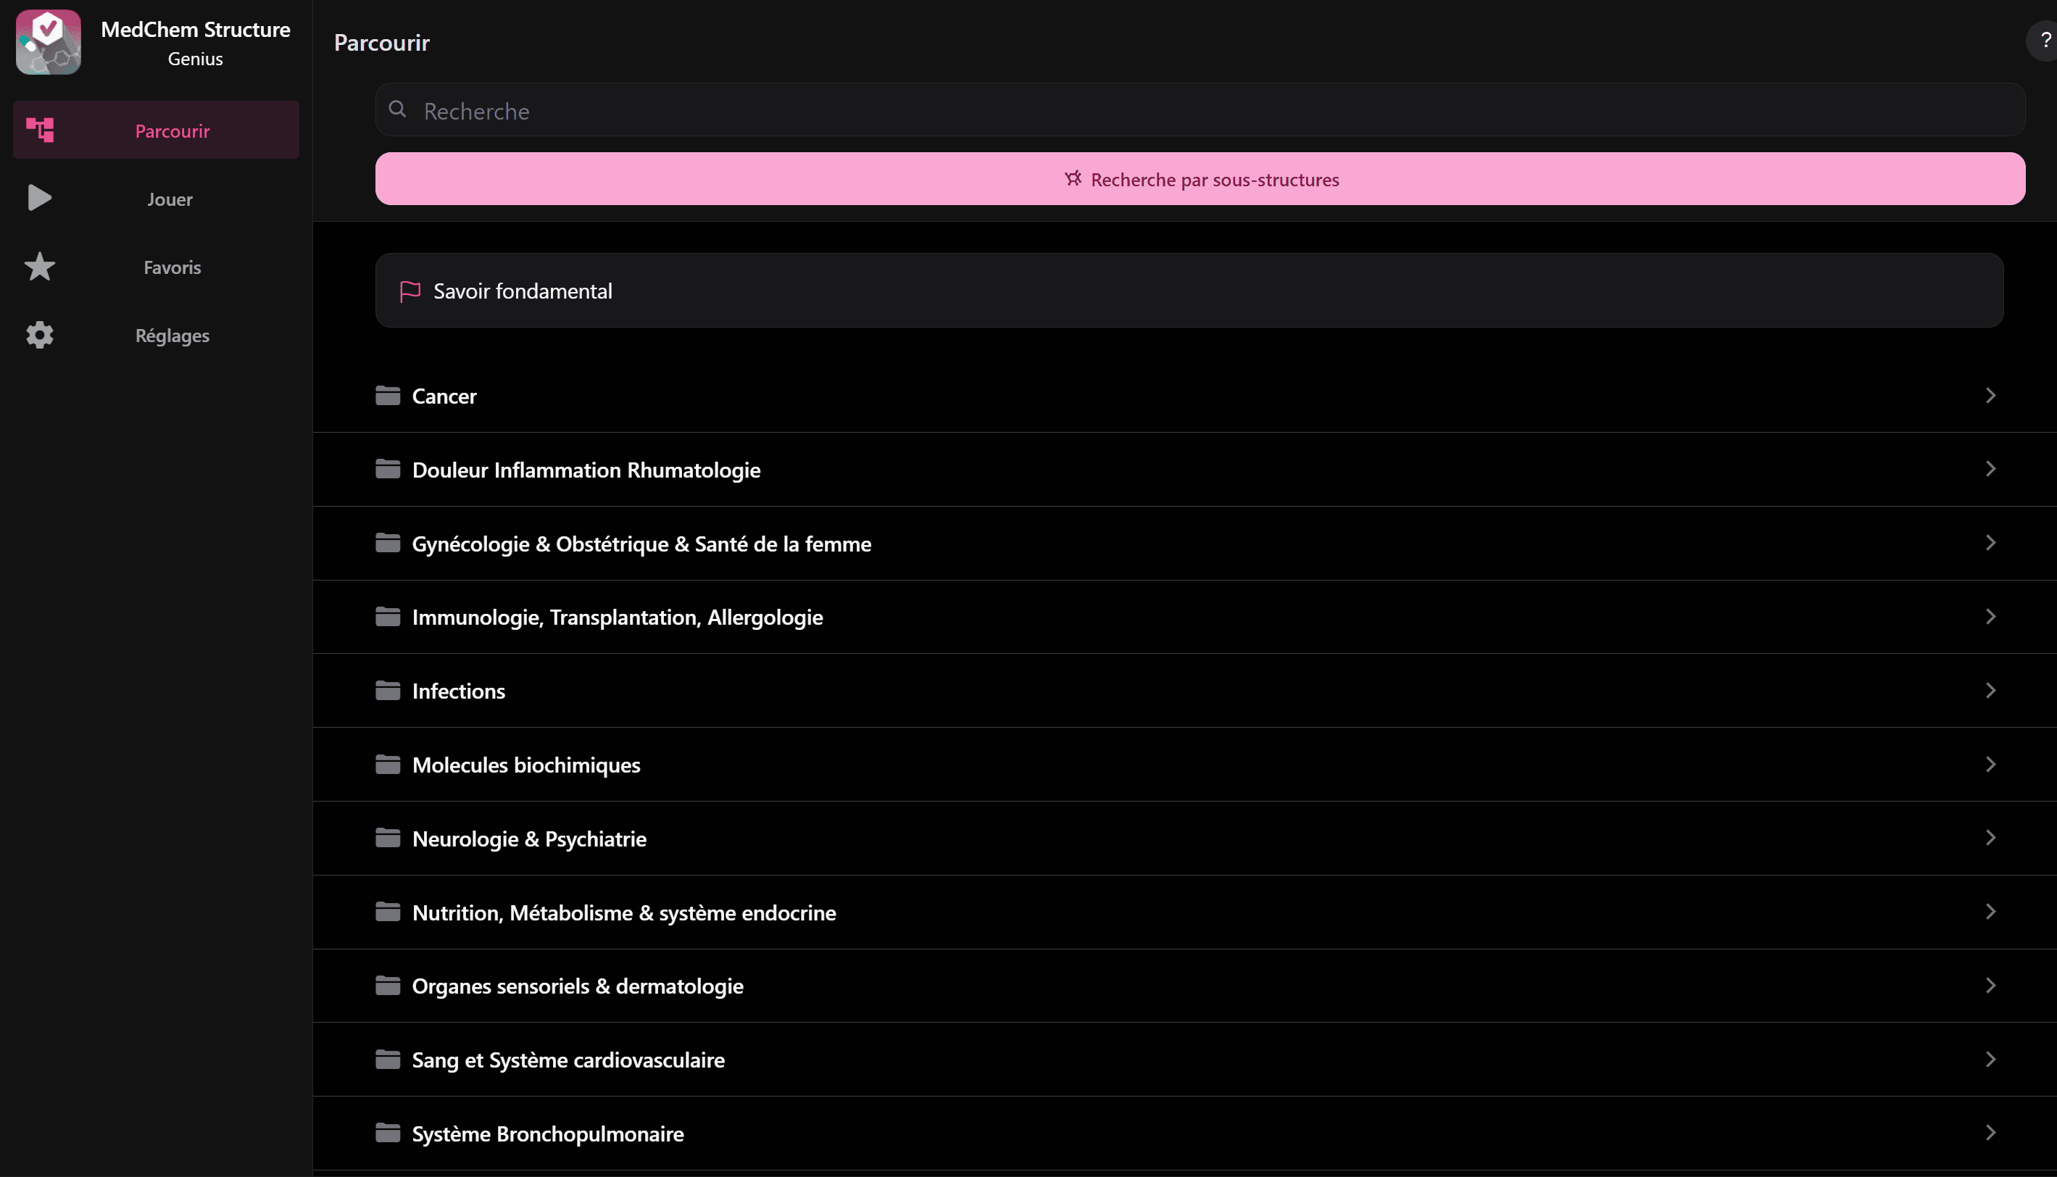The height and width of the screenshot is (1177, 2057).
Task: Expand the Infections row chevron
Action: 1991,691
